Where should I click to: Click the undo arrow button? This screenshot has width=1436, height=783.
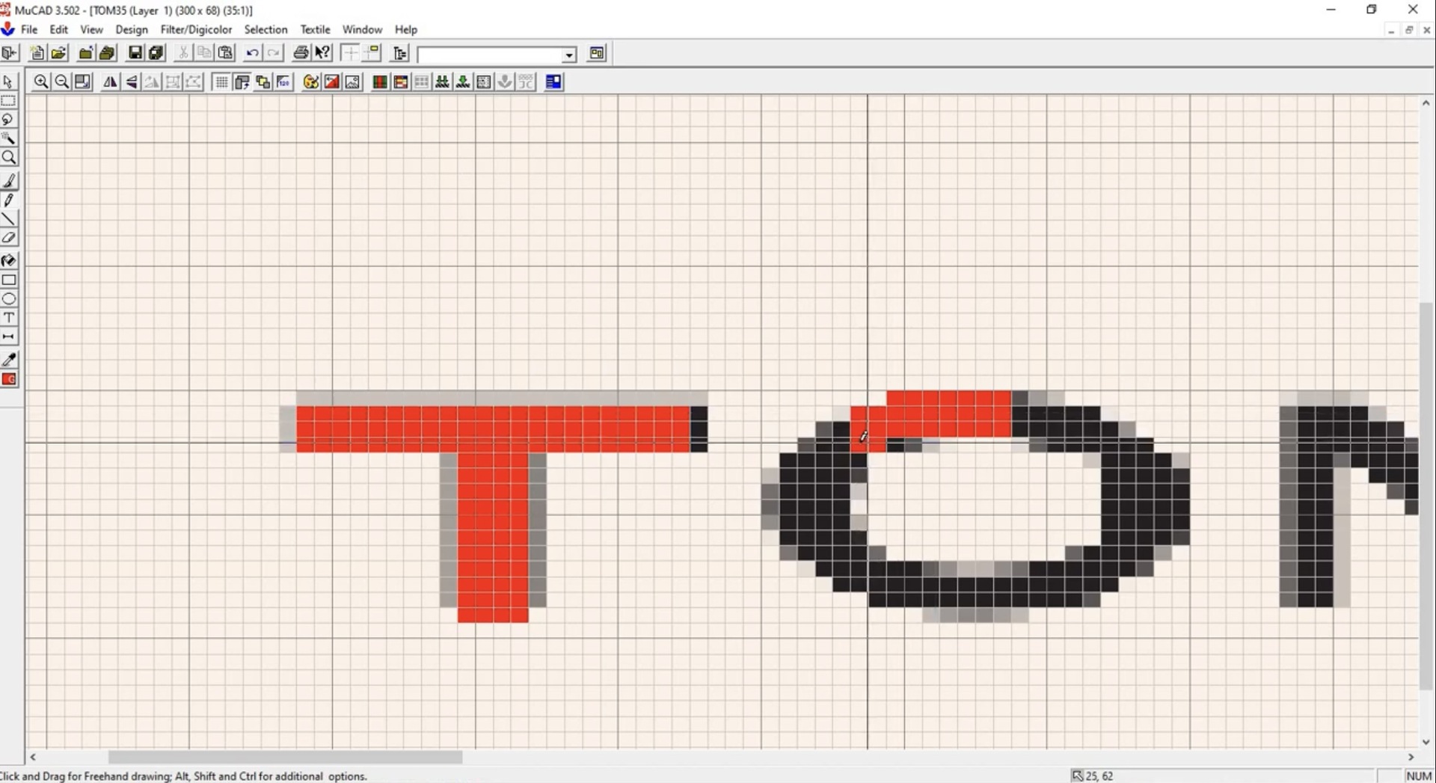click(x=252, y=53)
